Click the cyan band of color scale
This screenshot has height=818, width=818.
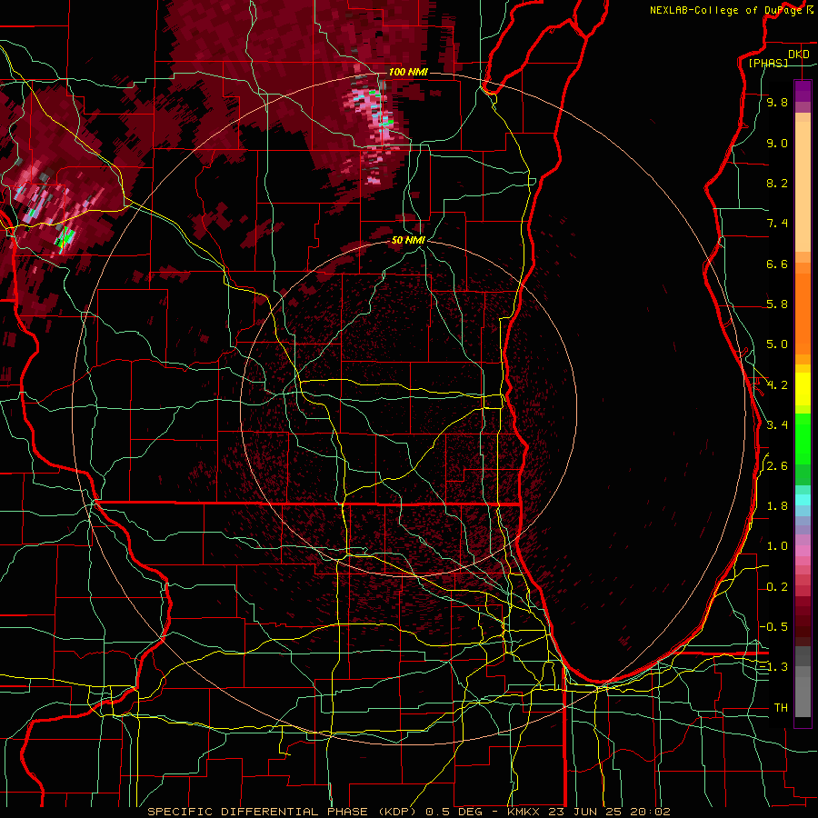[x=803, y=500]
